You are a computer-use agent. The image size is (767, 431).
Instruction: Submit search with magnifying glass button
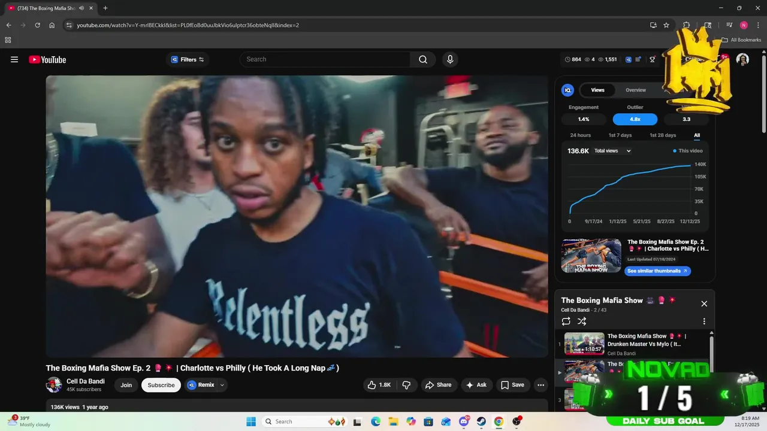pos(423,59)
